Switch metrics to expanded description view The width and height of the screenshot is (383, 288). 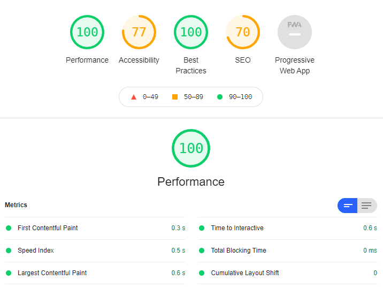pos(367,206)
